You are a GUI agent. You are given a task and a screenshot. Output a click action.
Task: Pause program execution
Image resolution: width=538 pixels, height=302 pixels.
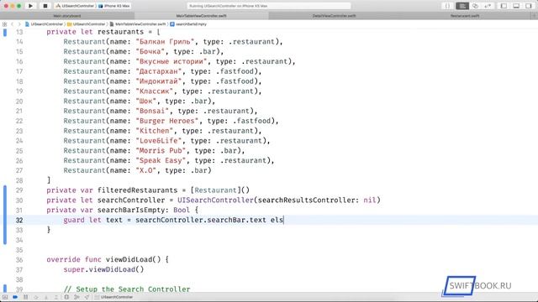[25, 297]
